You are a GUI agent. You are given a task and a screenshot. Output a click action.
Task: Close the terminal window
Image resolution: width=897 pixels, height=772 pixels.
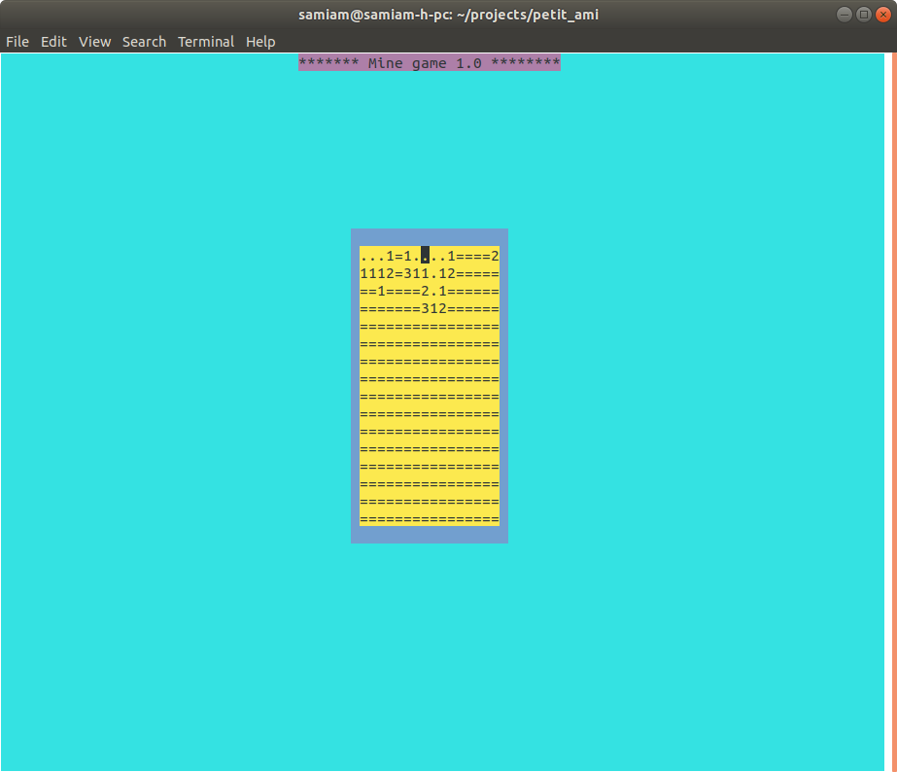tap(882, 15)
